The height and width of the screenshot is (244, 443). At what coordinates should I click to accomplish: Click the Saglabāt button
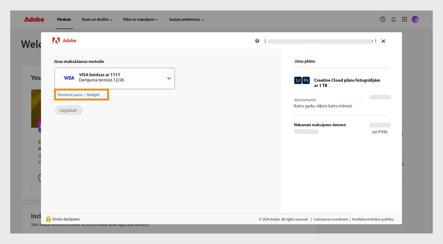(x=69, y=110)
